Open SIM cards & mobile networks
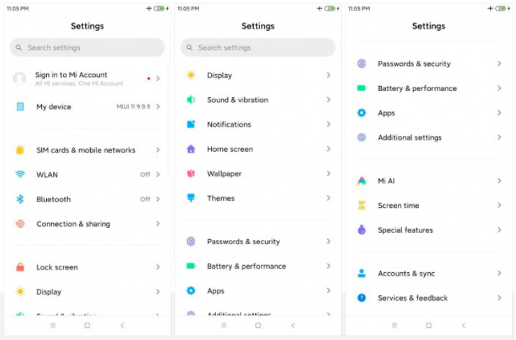The width and height of the screenshot is (516, 340). pos(85,150)
